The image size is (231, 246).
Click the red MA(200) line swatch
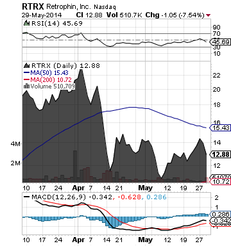tap(26, 80)
